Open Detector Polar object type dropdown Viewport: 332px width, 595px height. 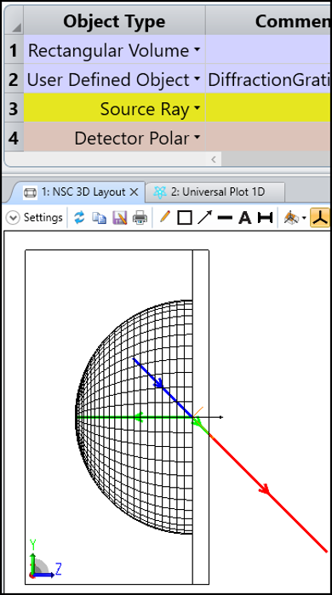(197, 138)
